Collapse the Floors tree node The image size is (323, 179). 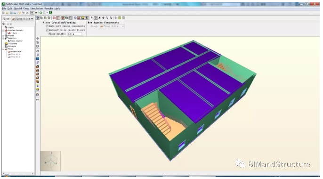coord(3,49)
